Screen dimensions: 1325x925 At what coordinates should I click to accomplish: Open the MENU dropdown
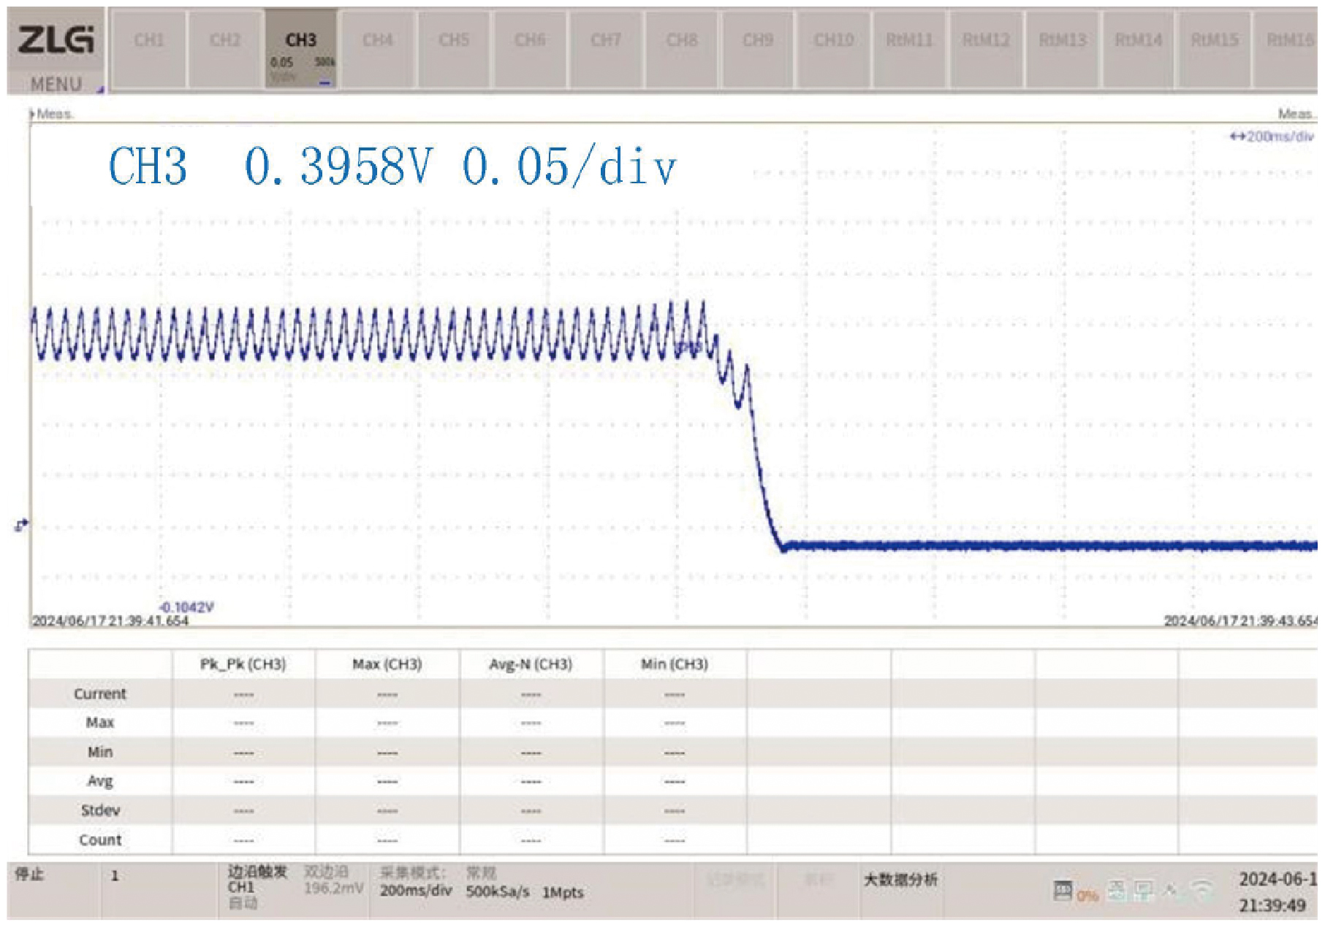57,84
